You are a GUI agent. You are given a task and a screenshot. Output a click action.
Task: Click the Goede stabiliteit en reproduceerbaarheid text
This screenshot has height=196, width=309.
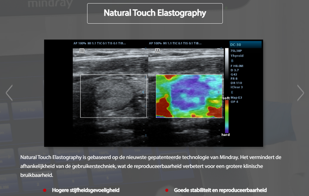click(220, 190)
